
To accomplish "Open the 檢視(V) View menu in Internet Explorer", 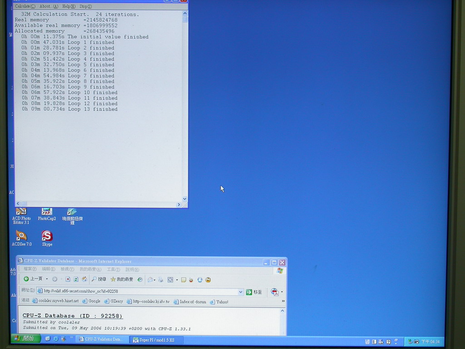I will (x=67, y=269).
